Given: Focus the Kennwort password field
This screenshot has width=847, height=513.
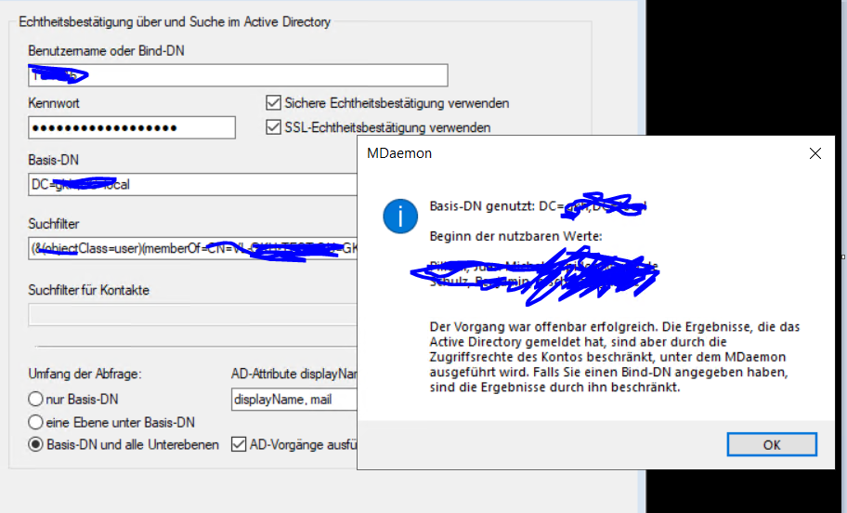Looking at the screenshot, I should click(x=132, y=127).
